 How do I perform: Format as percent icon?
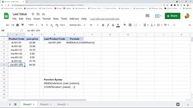point(47,25)
